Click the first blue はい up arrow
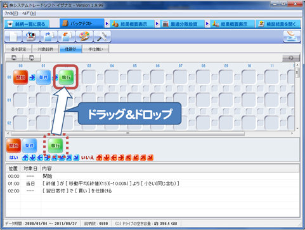Viewport: 305px width, 230px height. click(25, 158)
